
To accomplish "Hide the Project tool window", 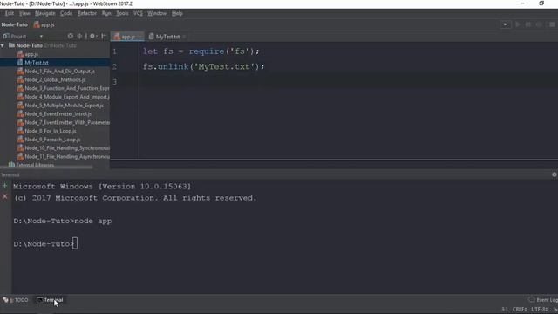I will (104, 36).
